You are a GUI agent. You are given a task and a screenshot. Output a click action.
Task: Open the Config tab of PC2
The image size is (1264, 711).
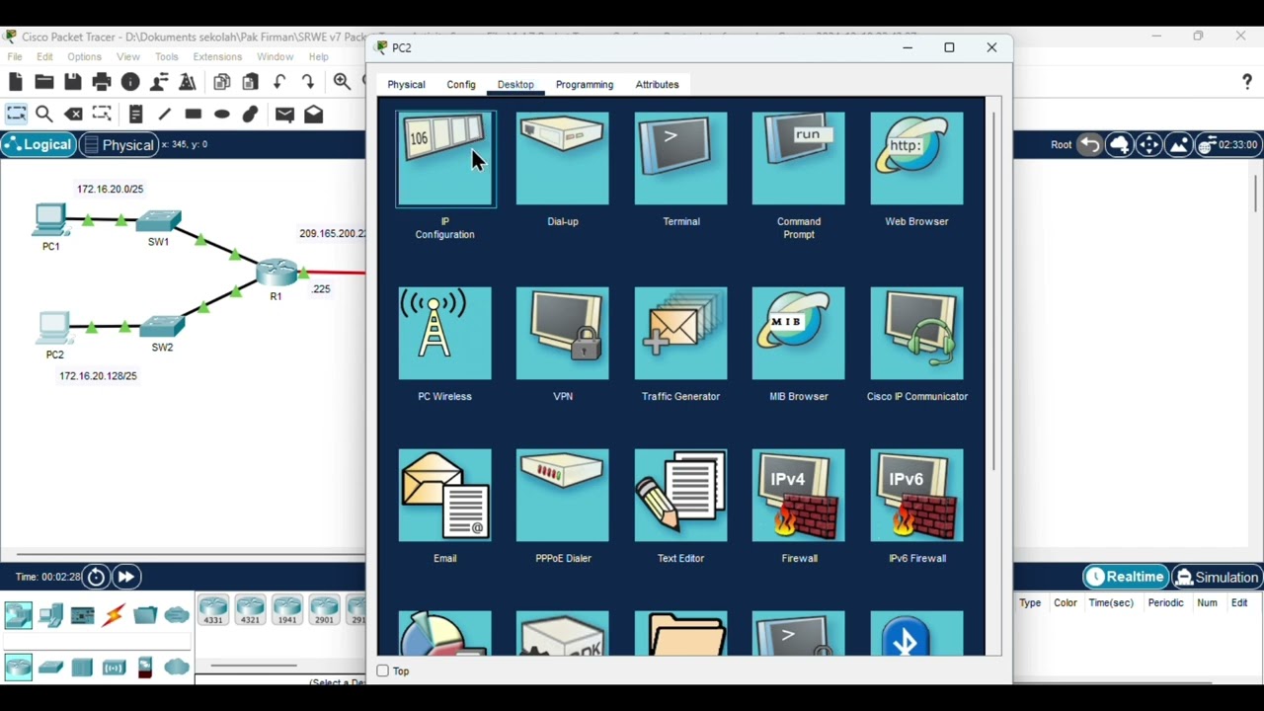click(461, 85)
